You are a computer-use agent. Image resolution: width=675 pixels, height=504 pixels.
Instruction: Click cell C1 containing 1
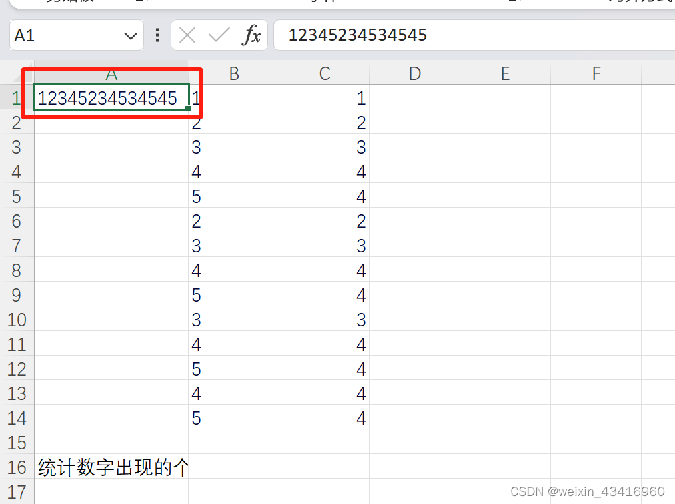(324, 98)
